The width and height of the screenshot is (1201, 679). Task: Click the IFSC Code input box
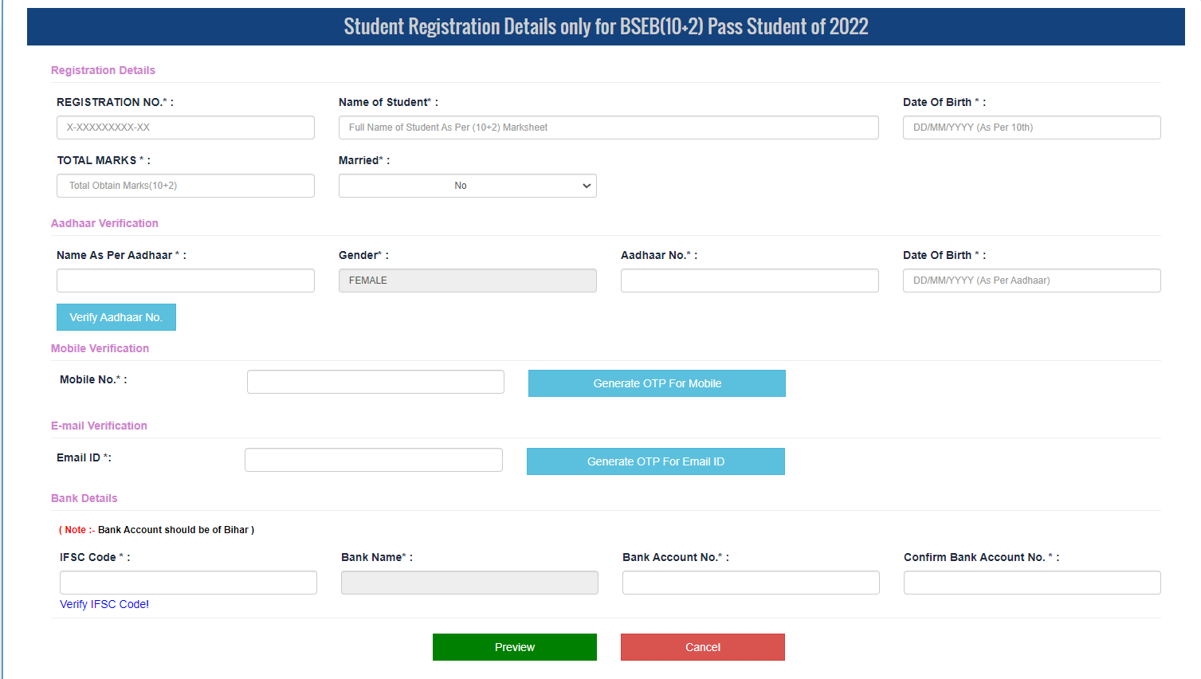click(x=187, y=582)
